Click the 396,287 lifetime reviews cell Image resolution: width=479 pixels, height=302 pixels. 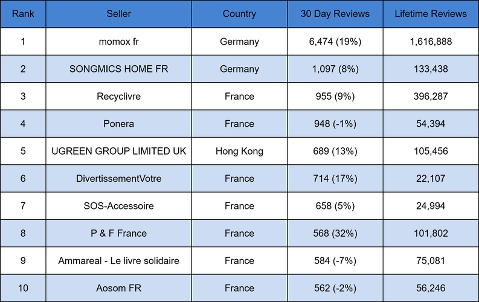coord(431,97)
